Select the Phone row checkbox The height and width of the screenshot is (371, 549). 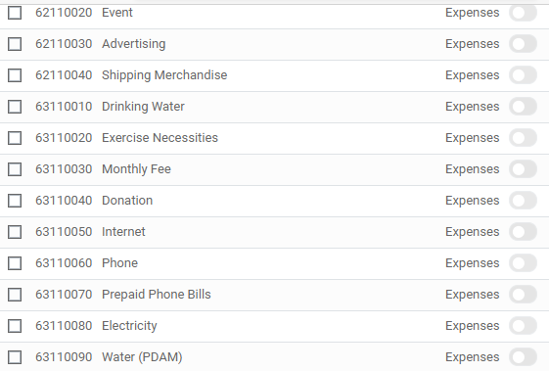(15, 263)
